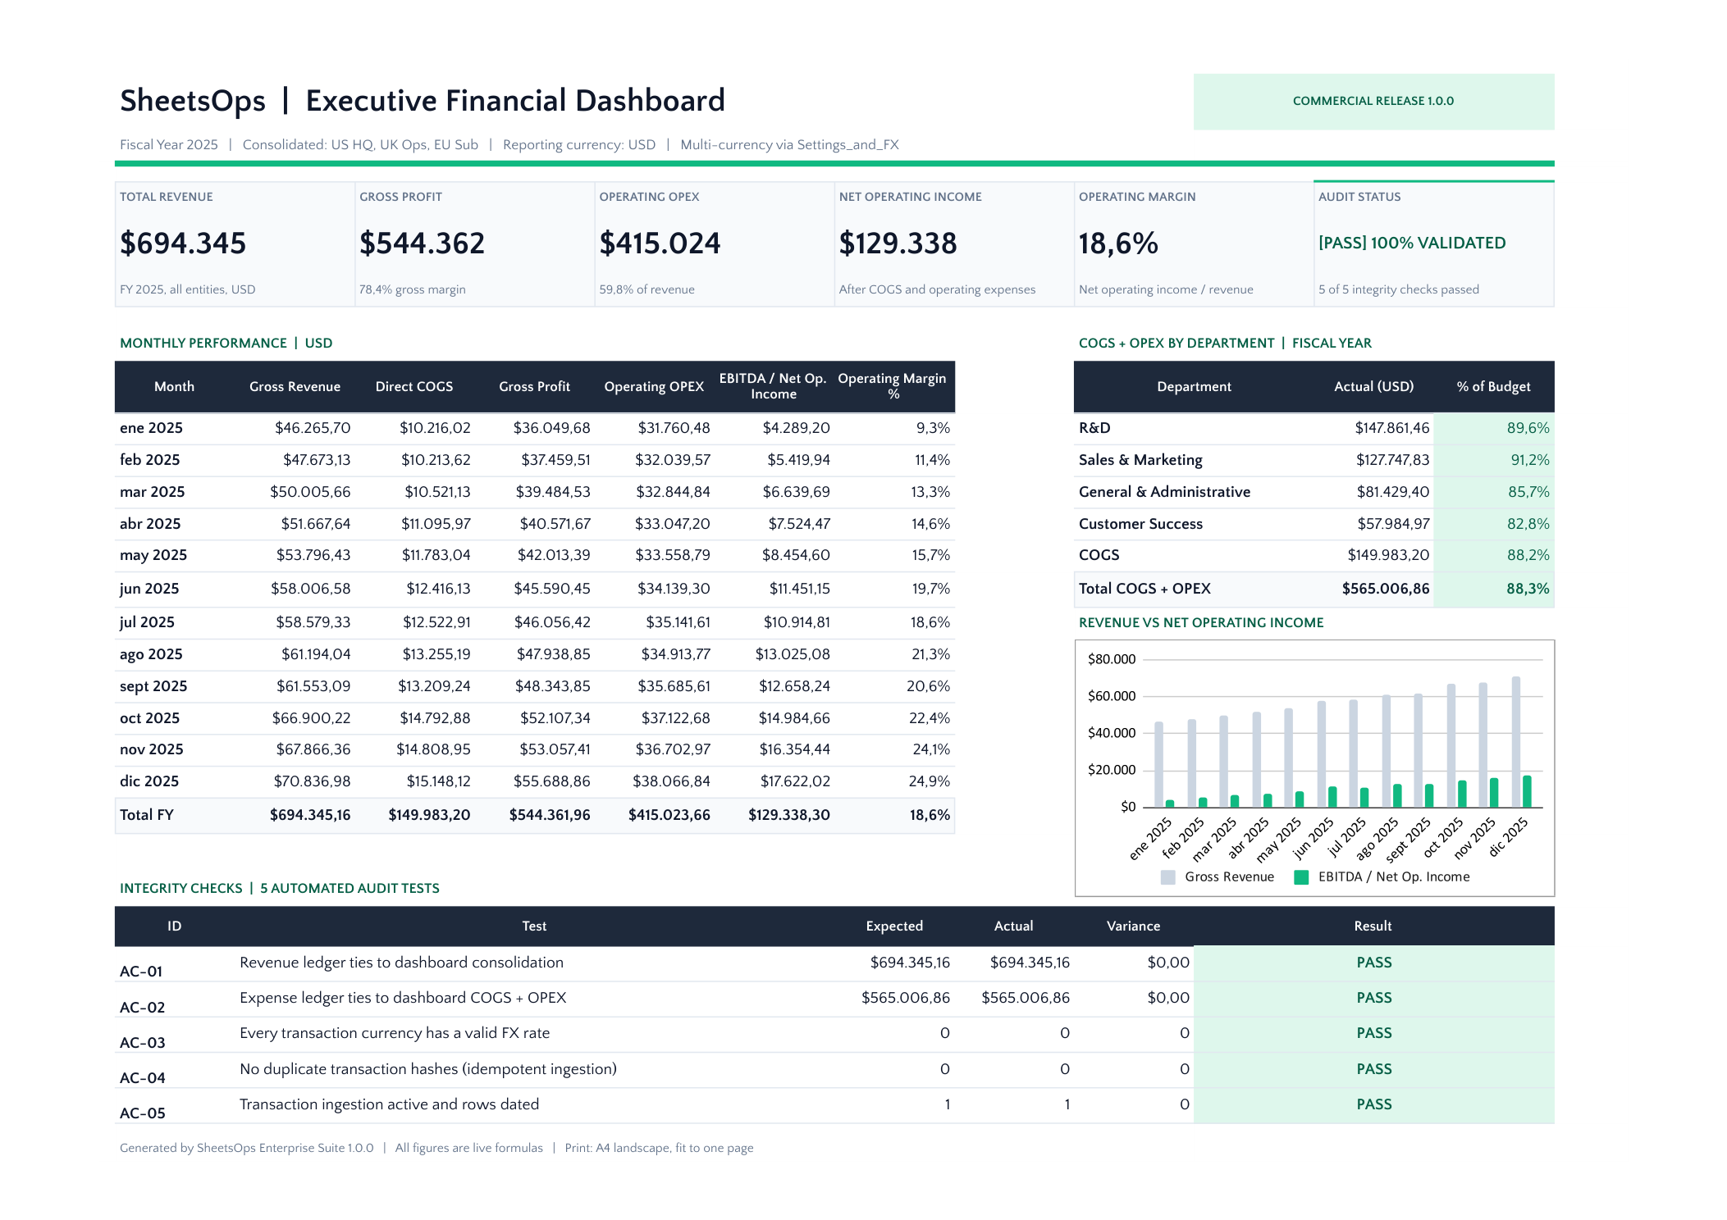The width and height of the screenshot is (1727, 1220).
Task: Click the COMMERCIAL RELEASE 1.0.0 badge
Action: 1373,101
